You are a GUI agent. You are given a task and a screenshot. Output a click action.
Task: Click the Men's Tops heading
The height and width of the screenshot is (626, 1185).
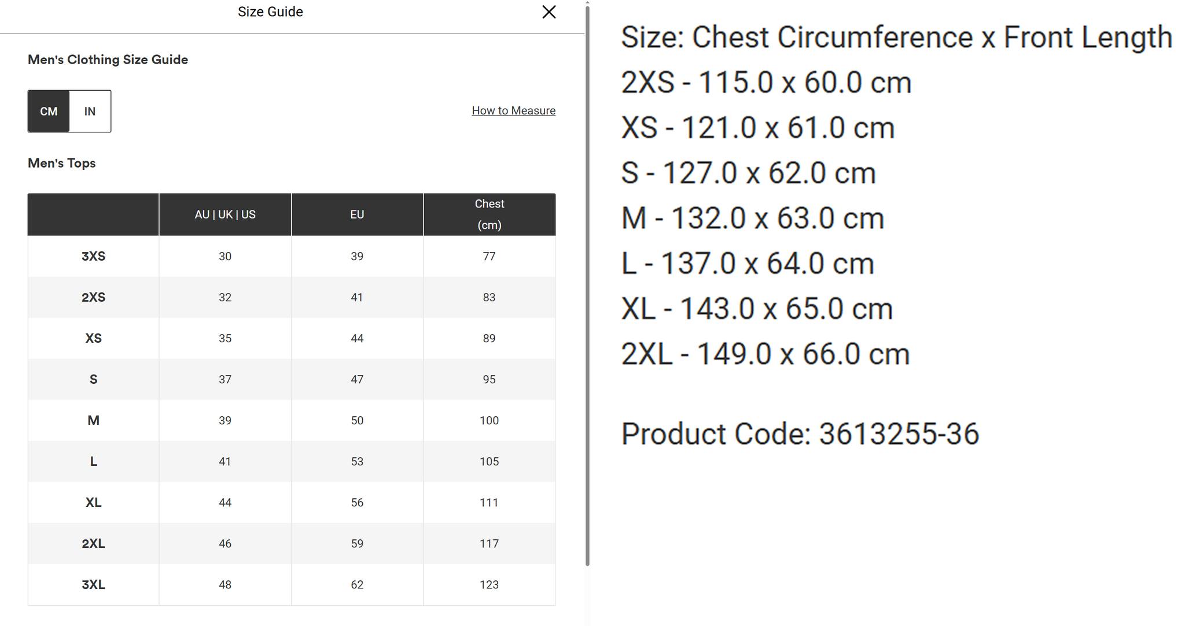click(62, 163)
